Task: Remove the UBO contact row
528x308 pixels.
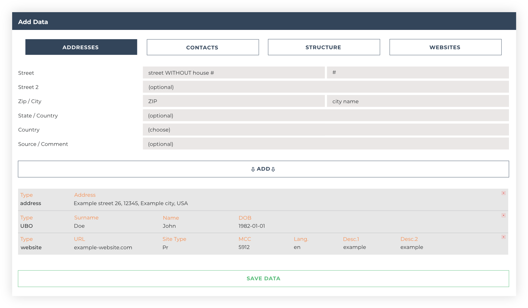Action: (503, 215)
